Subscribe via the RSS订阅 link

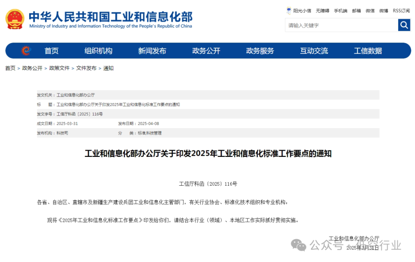[x=400, y=10]
